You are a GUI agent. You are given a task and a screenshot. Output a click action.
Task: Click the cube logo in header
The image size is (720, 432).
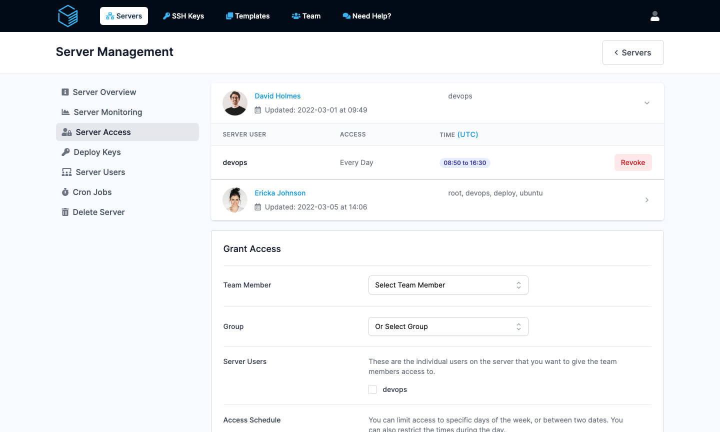(68, 16)
